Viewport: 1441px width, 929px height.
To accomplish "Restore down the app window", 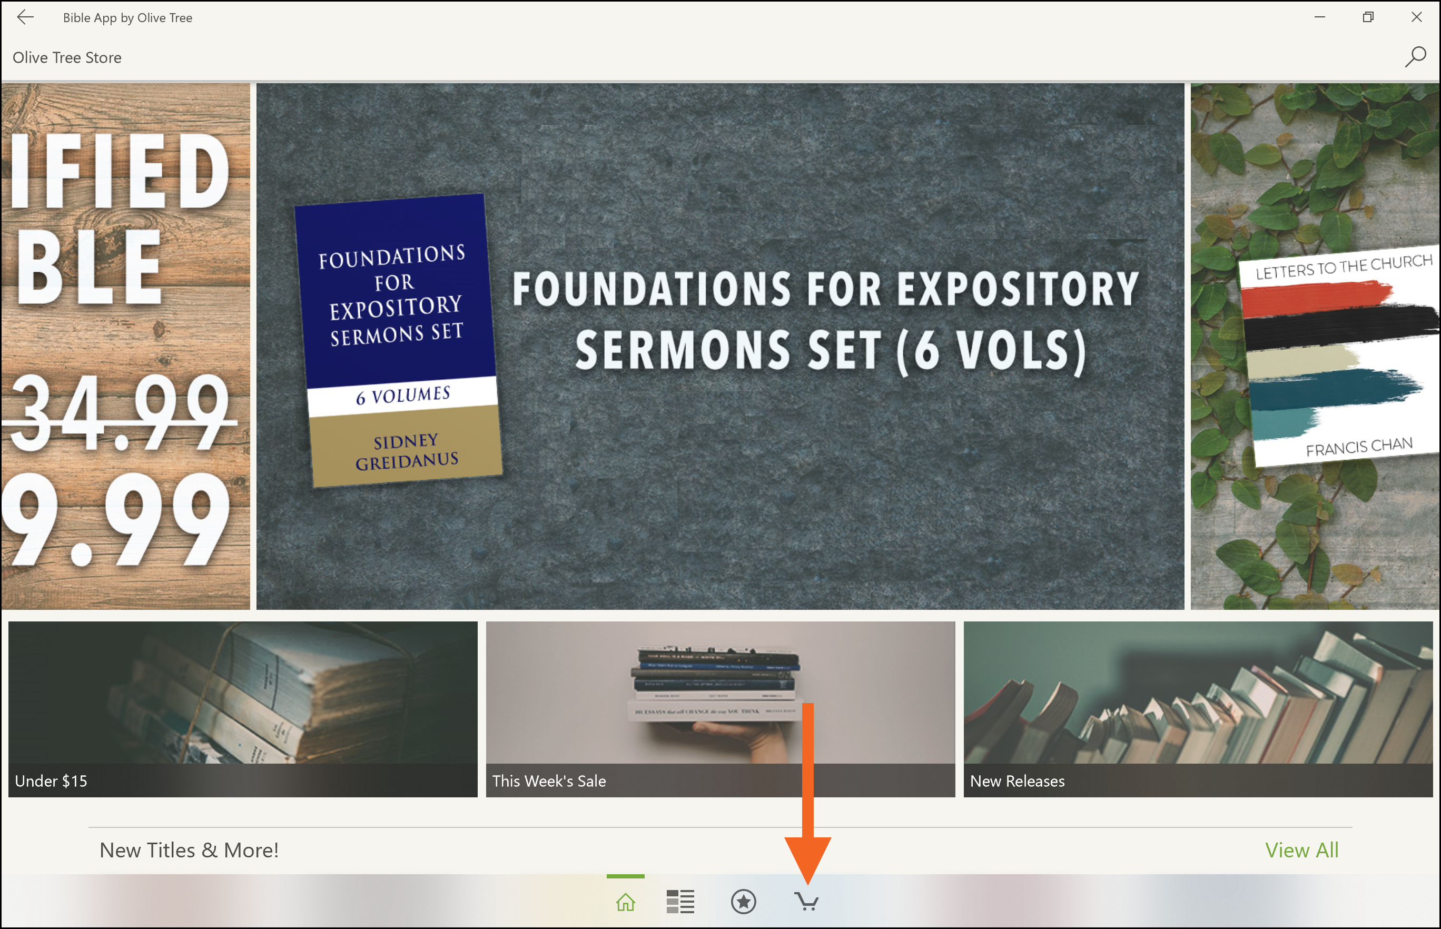I will [x=1368, y=17].
